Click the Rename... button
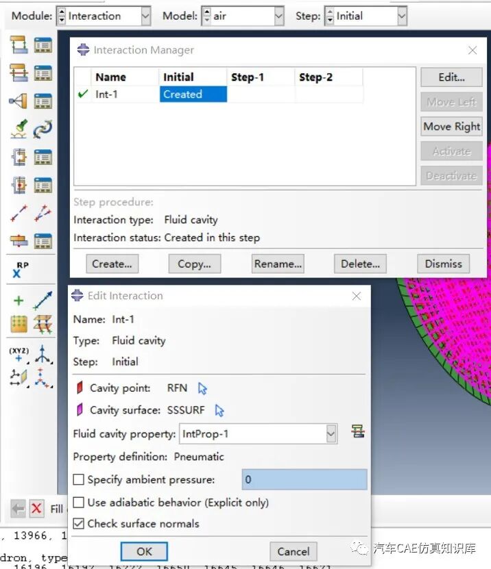Screen dimensions: 491x569 point(278,264)
